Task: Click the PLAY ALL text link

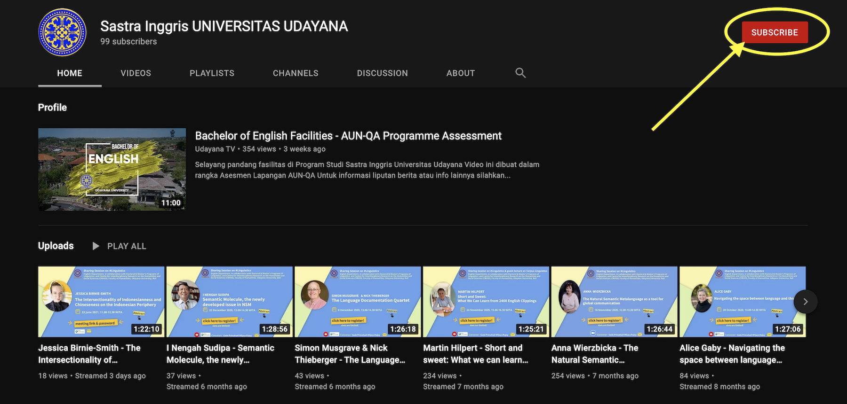Action: [127, 246]
